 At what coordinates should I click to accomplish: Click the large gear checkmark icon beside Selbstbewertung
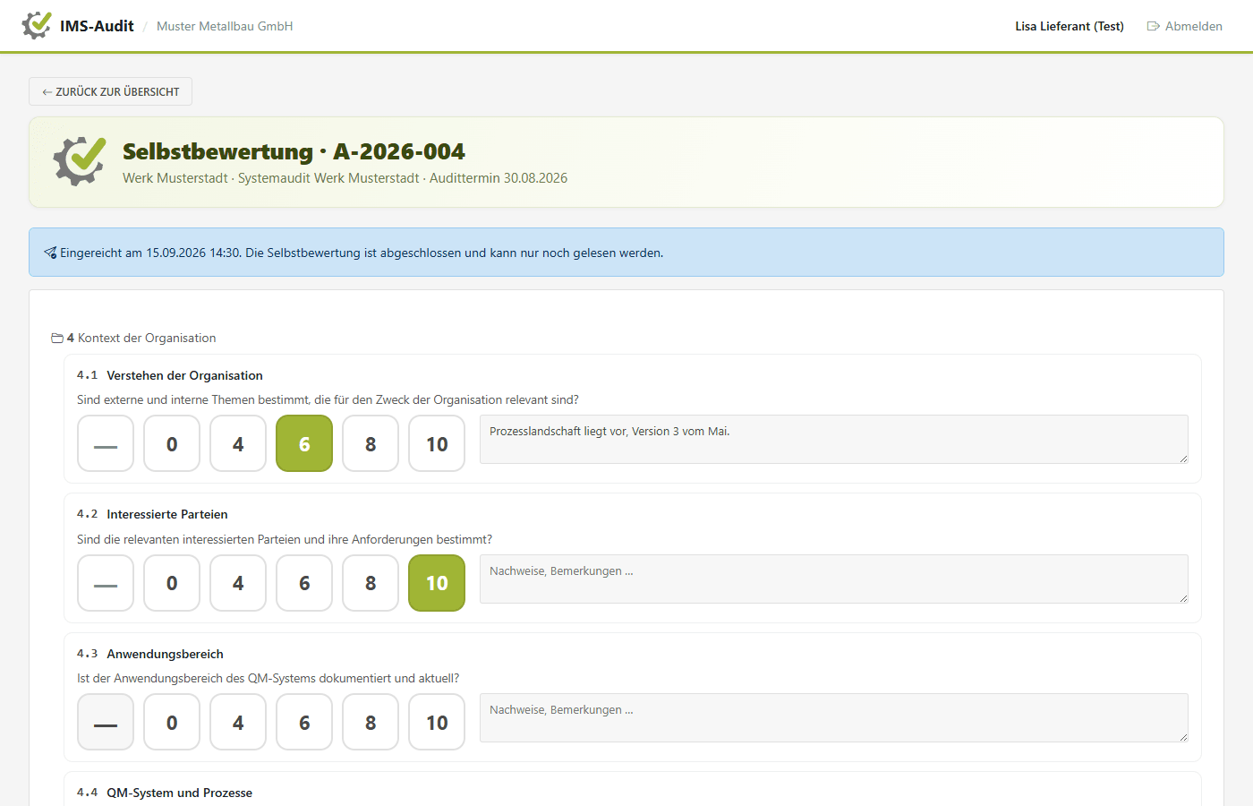click(80, 161)
